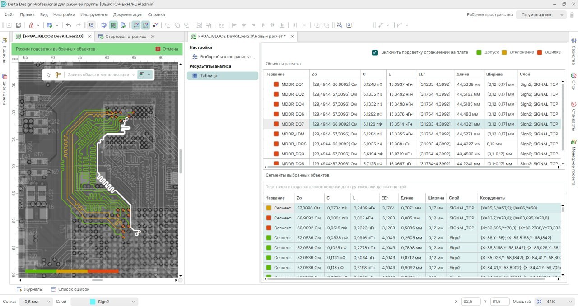The height and width of the screenshot is (307, 578).
Task: Close the Новый расчет tab
Action: [x=292, y=36]
